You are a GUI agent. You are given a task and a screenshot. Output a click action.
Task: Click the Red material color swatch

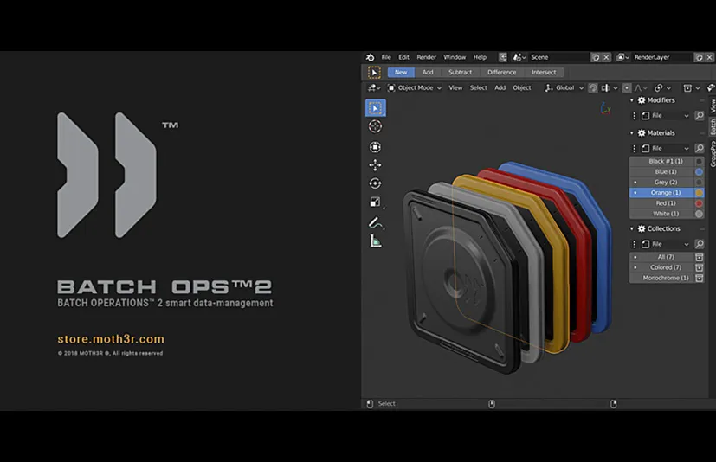[x=699, y=203]
